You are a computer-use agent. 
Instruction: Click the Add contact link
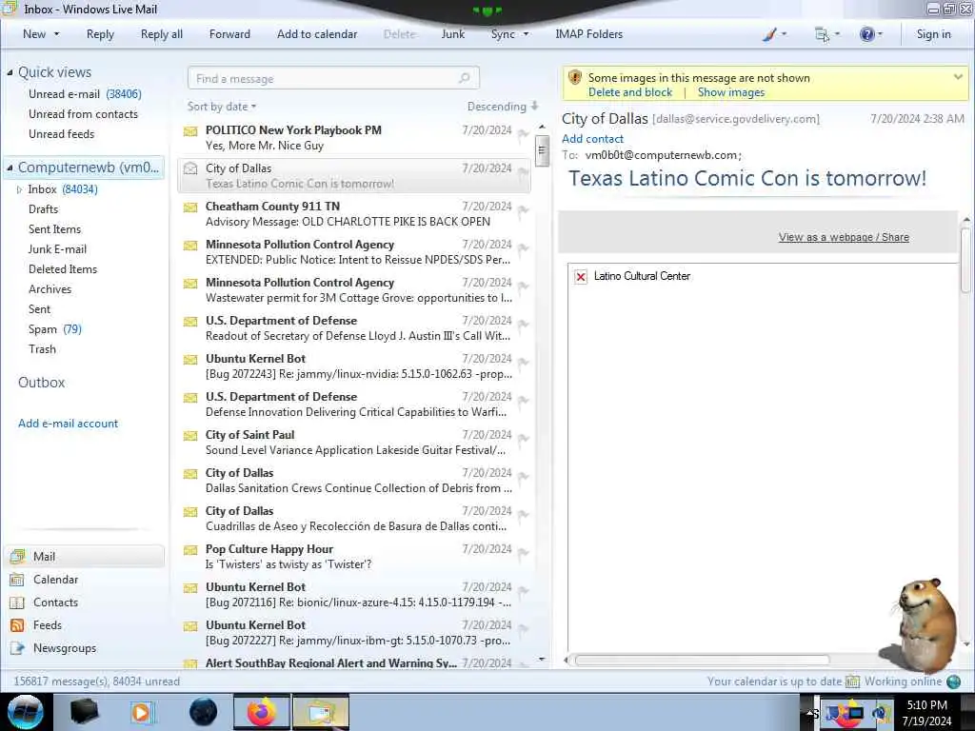click(592, 139)
